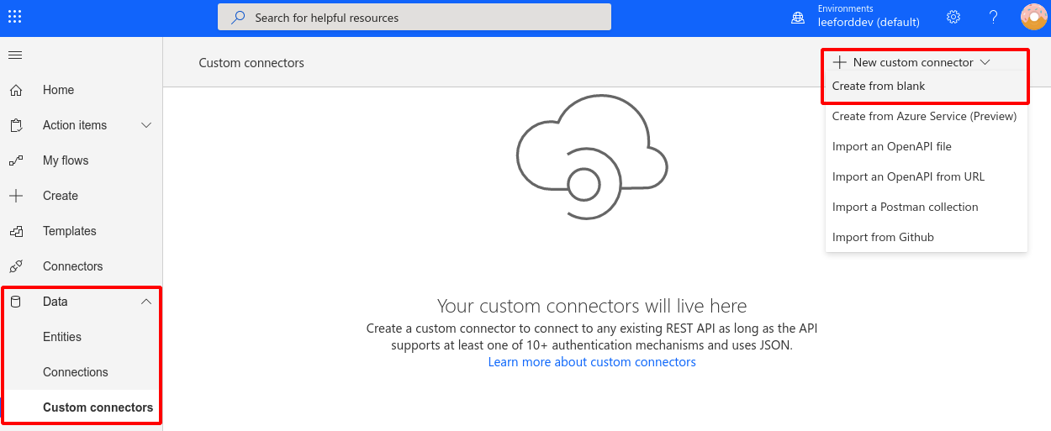Collapse the Data section chevron
This screenshot has width=1051, height=431.
click(x=146, y=302)
